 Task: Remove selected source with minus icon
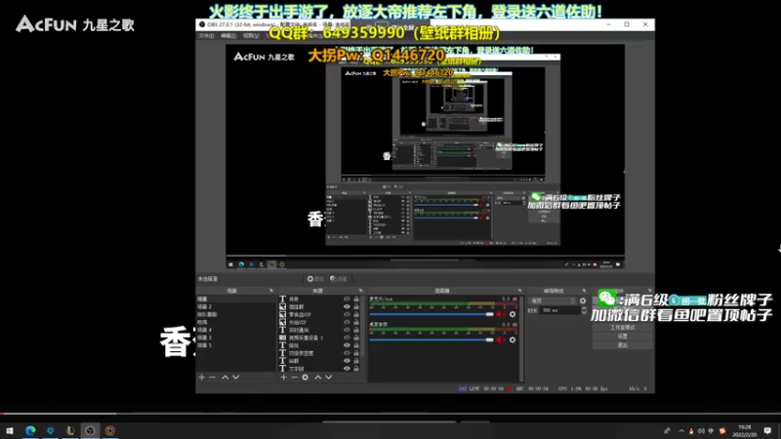pos(294,378)
